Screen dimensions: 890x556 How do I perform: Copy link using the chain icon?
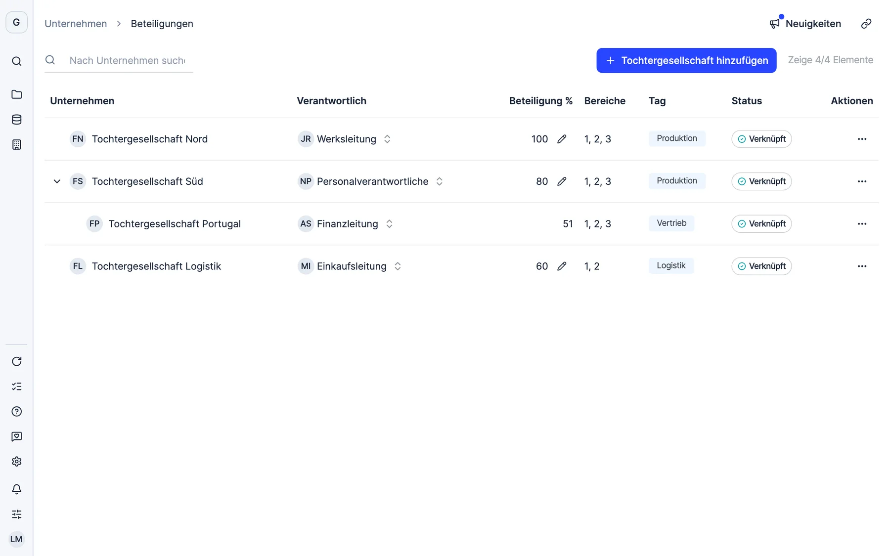click(x=866, y=24)
